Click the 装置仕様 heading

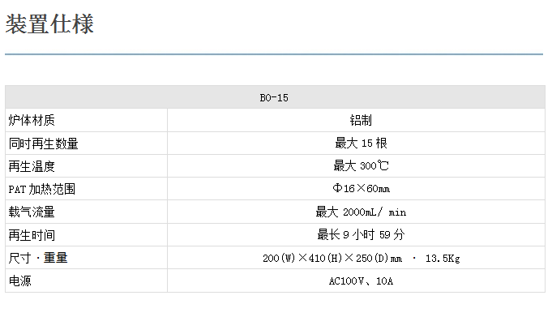click(x=49, y=24)
